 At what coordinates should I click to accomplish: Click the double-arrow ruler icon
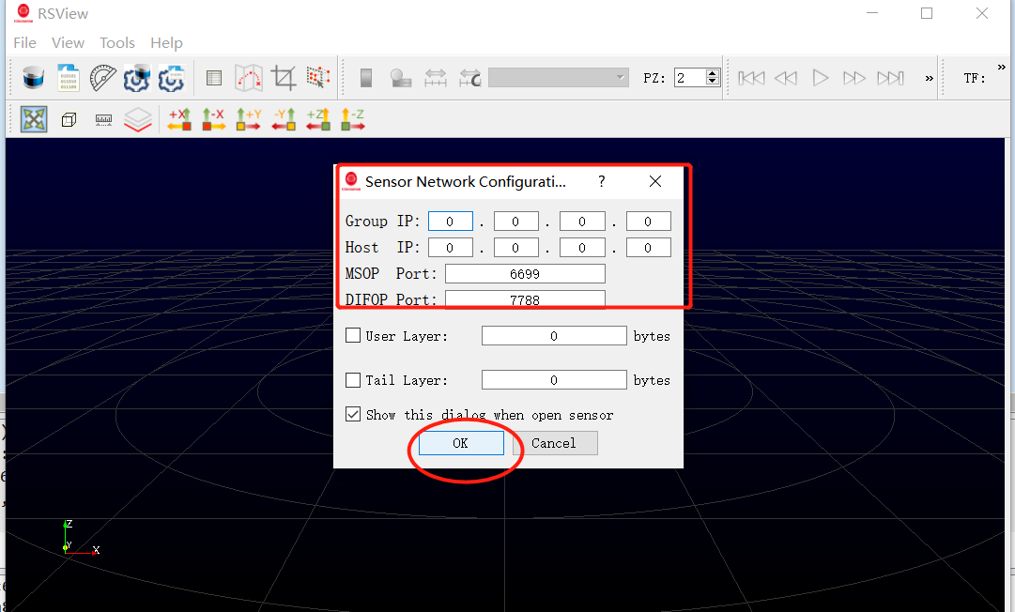pyautogui.click(x=436, y=78)
